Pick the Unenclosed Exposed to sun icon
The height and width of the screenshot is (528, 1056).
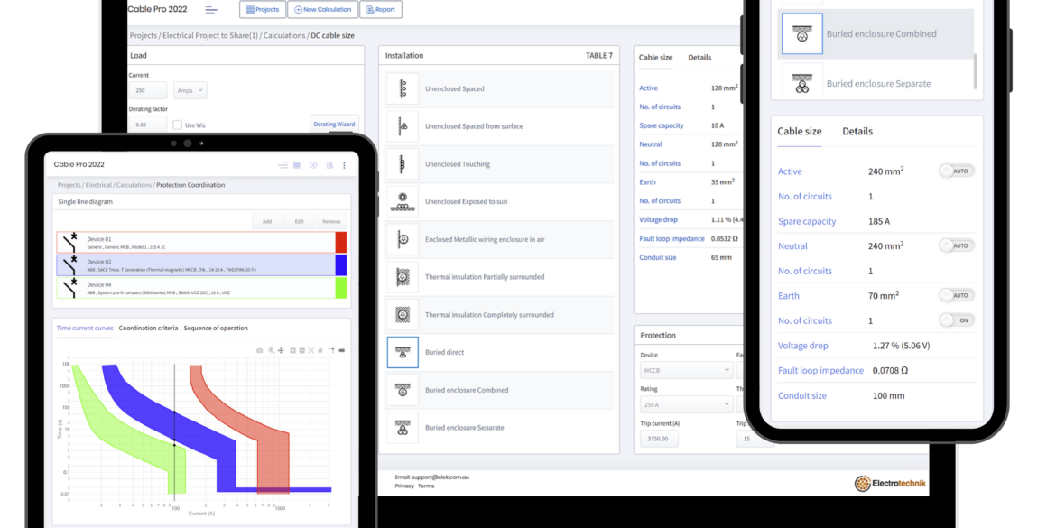403,202
